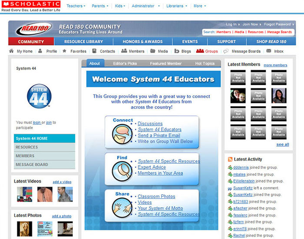Open the Community main tab
The width and height of the screenshot is (304, 239).
click(x=31, y=42)
